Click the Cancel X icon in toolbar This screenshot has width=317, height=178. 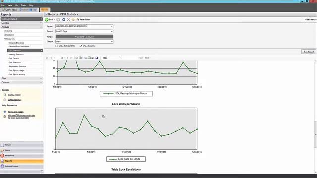[68, 20]
